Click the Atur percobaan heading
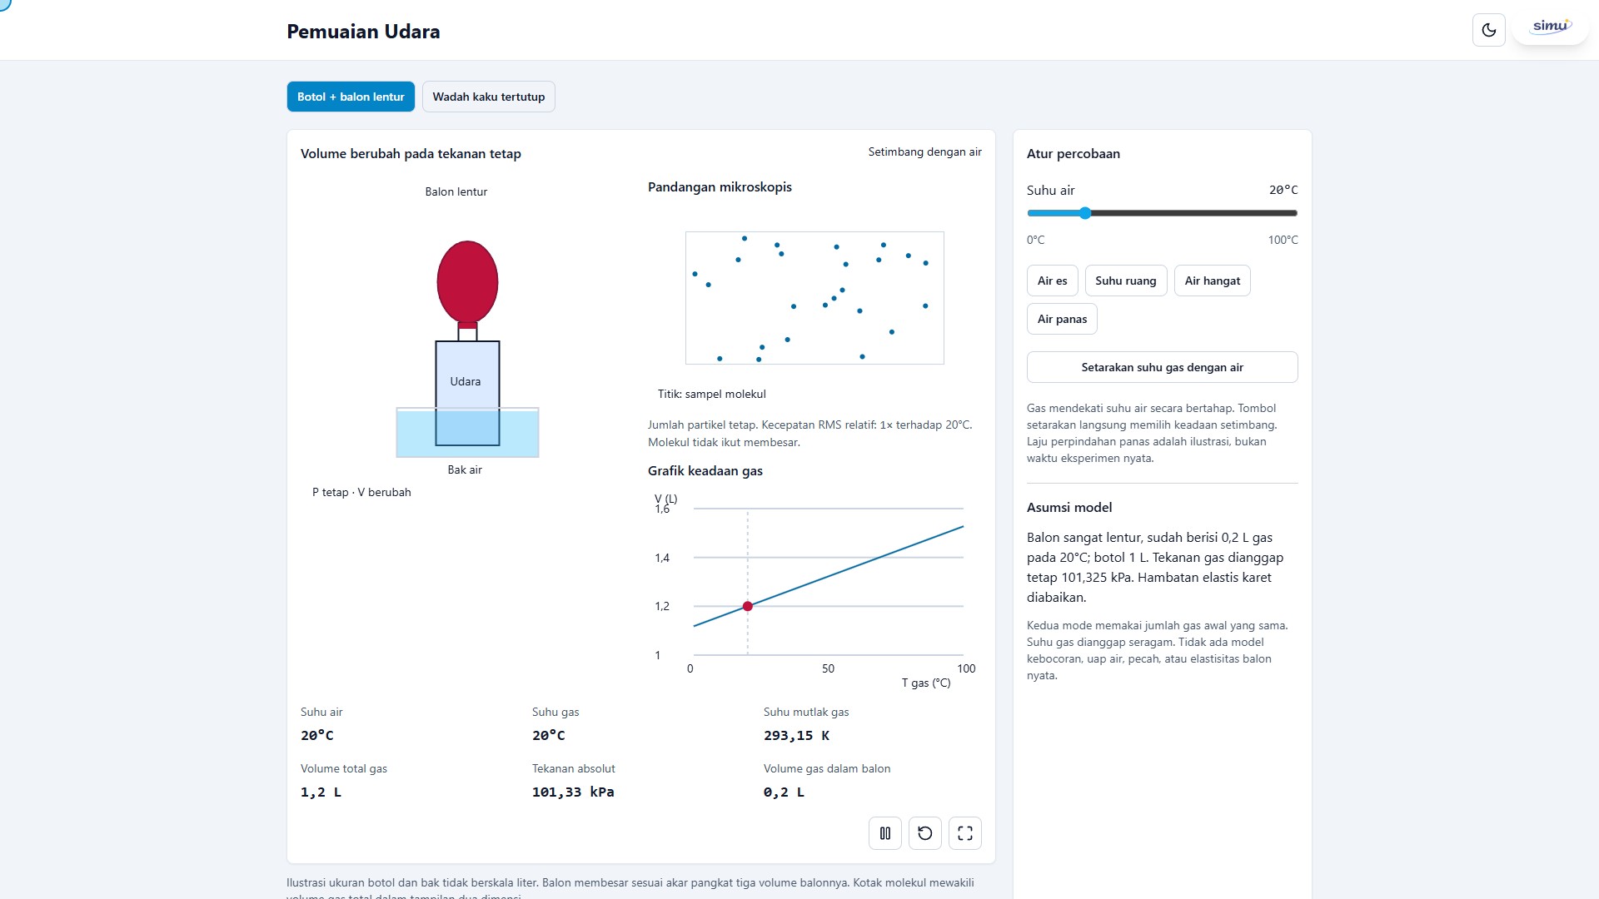Image resolution: width=1599 pixels, height=899 pixels. tap(1073, 153)
